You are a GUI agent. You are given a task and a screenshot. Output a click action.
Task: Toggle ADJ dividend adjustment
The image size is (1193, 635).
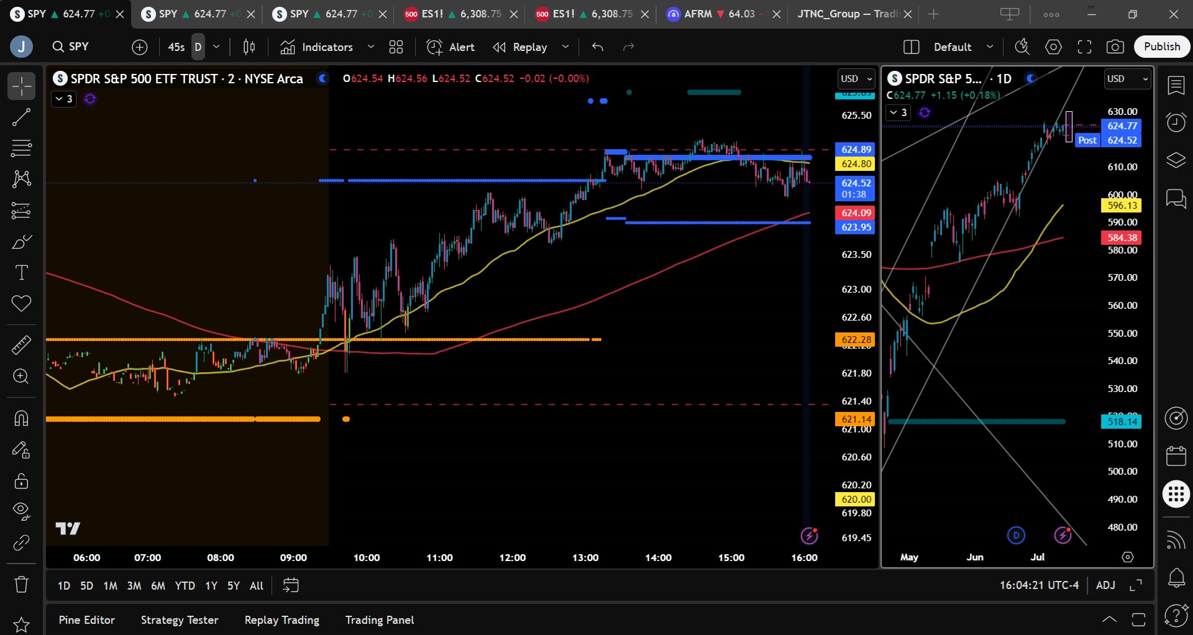click(x=1105, y=585)
